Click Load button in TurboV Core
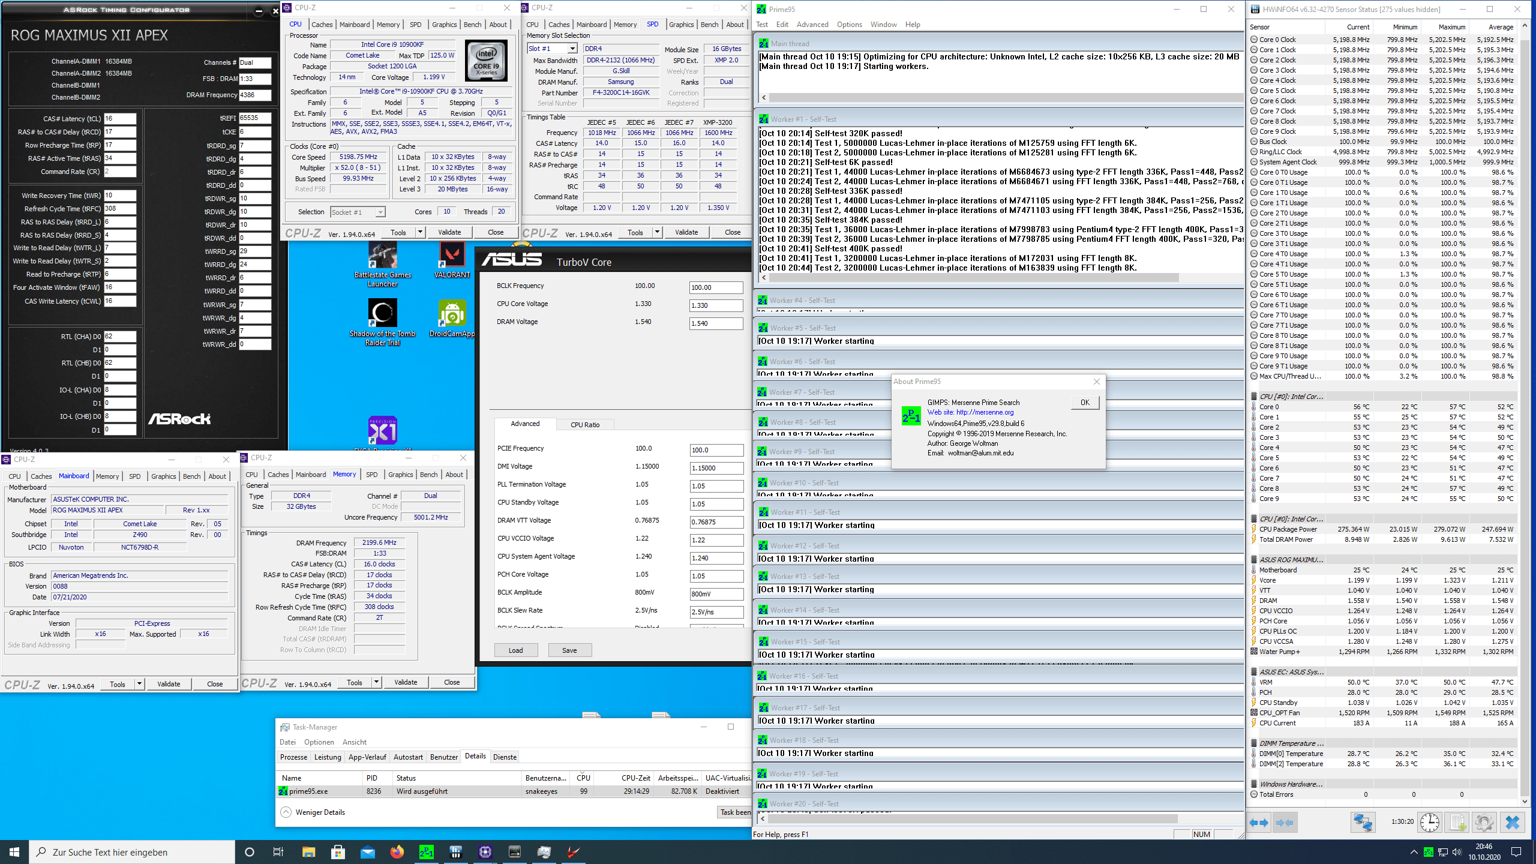Image resolution: width=1536 pixels, height=864 pixels. pyautogui.click(x=516, y=650)
